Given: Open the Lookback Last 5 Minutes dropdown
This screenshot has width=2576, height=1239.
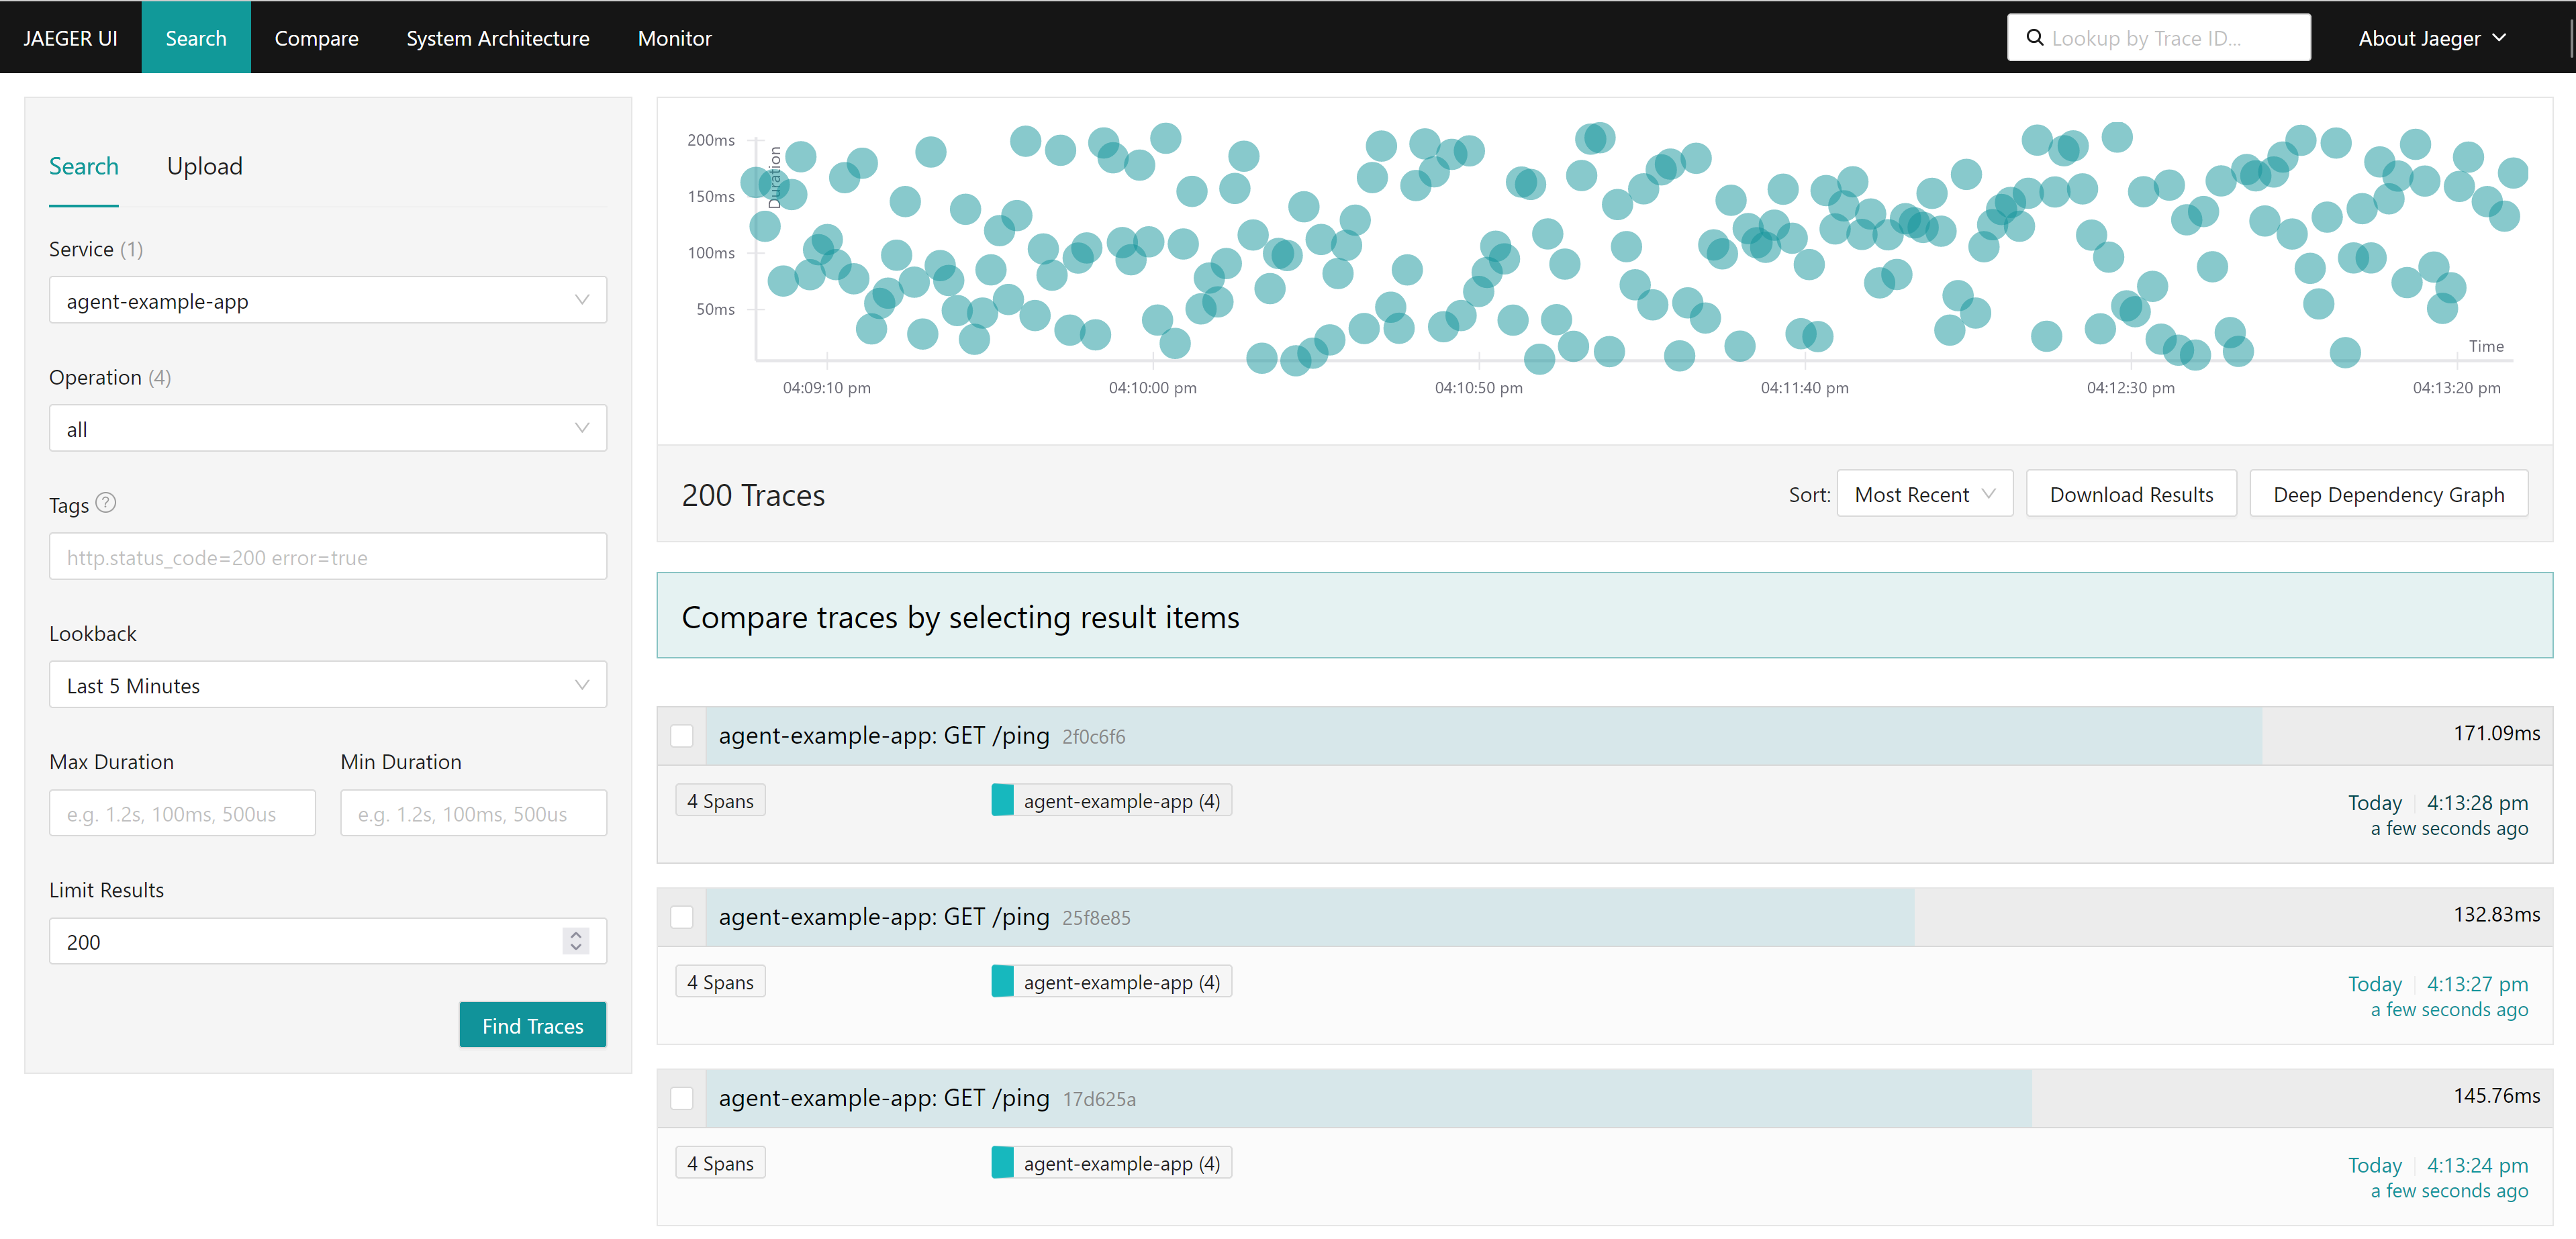Looking at the screenshot, I should click(327, 685).
